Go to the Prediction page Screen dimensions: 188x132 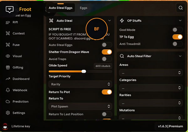tap(20, 102)
